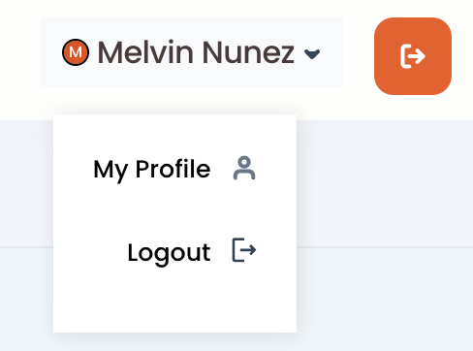Sign out using the orange square button
Viewport: 473px width, 351px height.
point(413,56)
